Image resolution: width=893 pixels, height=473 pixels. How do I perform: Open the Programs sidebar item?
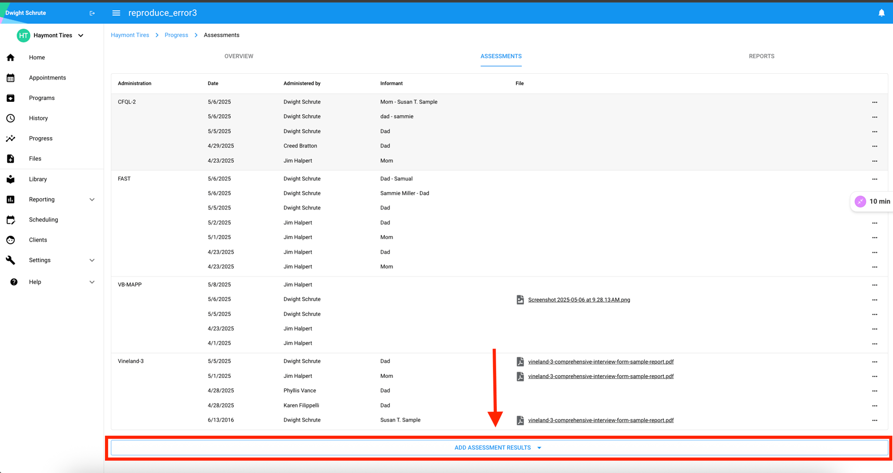click(42, 98)
